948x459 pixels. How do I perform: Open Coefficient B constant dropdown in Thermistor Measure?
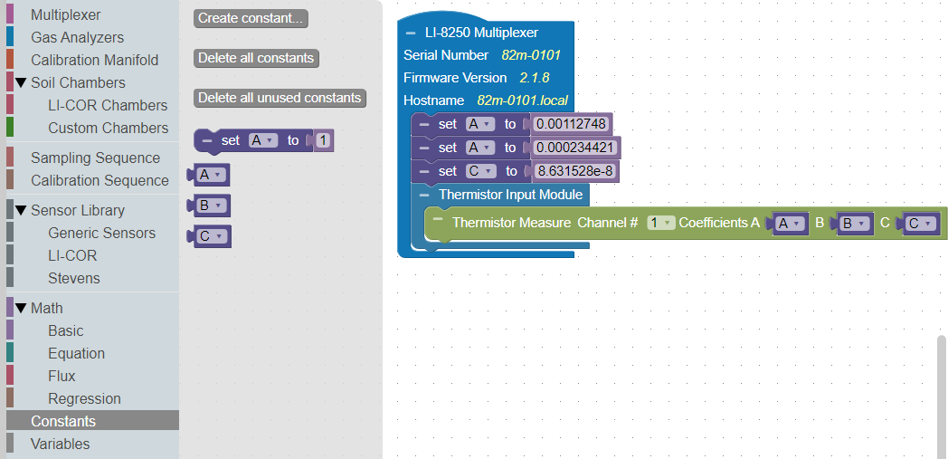point(855,224)
